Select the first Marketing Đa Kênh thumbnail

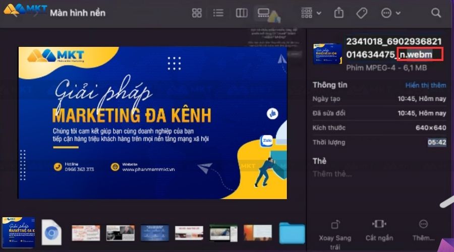(x=19, y=232)
